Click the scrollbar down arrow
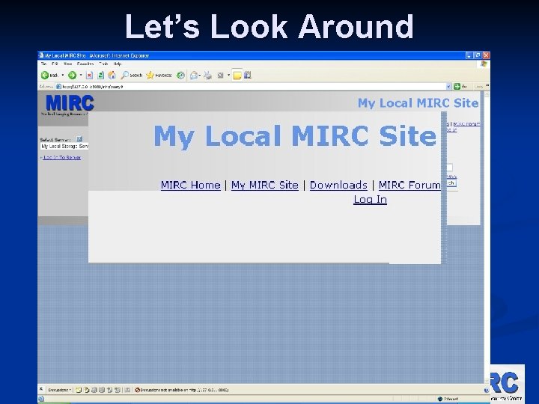The image size is (539, 404). coord(487,381)
